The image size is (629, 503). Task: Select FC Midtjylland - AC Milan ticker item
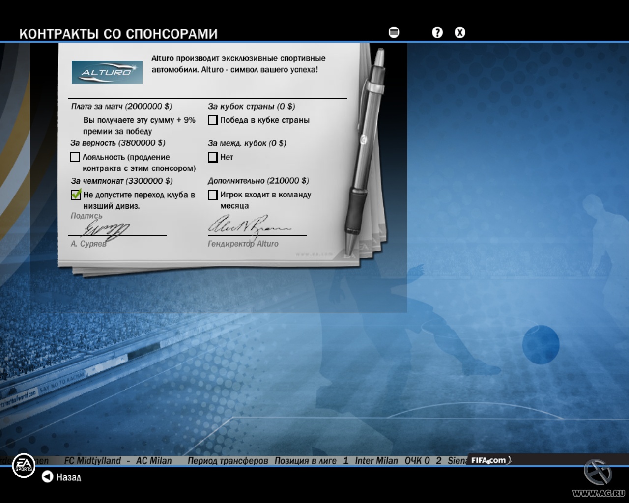click(118, 461)
